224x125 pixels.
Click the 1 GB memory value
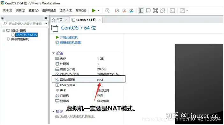[x=101, y=58]
